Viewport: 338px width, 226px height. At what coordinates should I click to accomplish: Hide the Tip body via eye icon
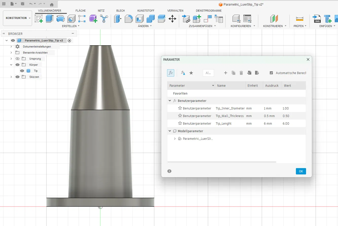pyautogui.click(x=22, y=71)
